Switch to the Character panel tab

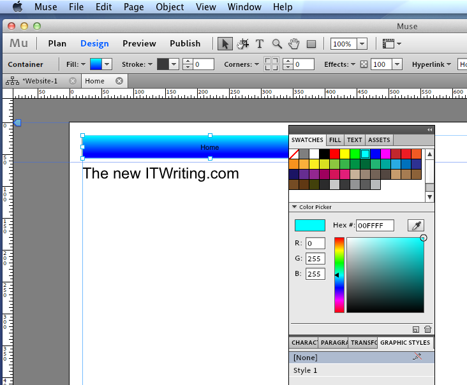click(x=304, y=342)
